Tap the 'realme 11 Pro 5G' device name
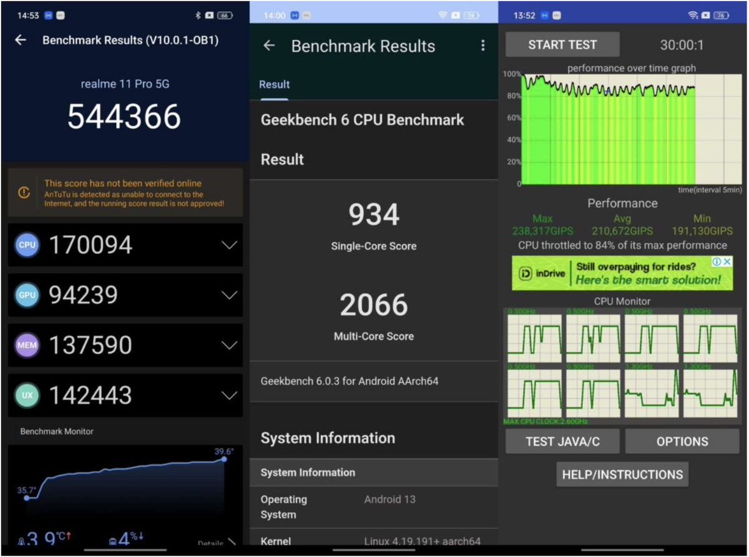The height and width of the screenshot is (557, 749). pyautogui.click(x=124, y=84)
